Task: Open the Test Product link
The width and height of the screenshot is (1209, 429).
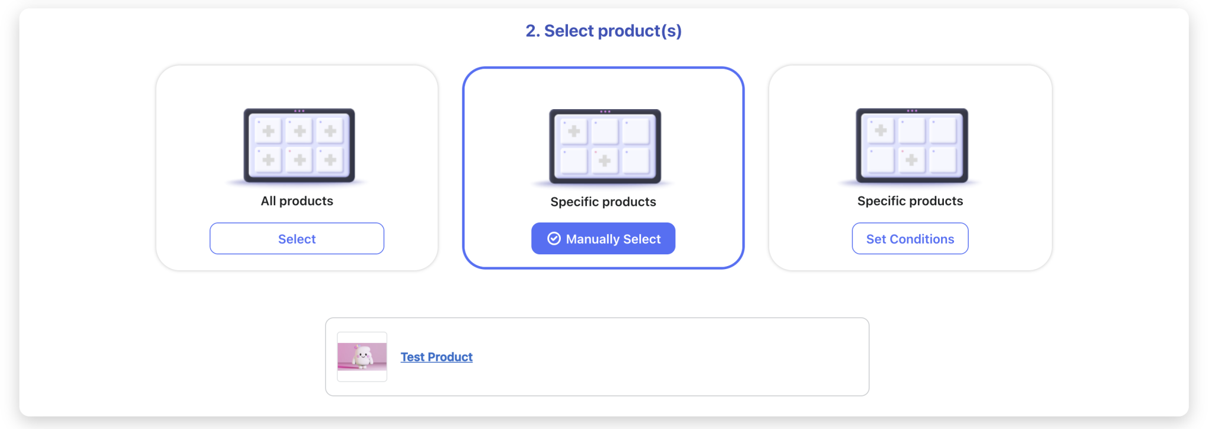Action: pos(436,356)
